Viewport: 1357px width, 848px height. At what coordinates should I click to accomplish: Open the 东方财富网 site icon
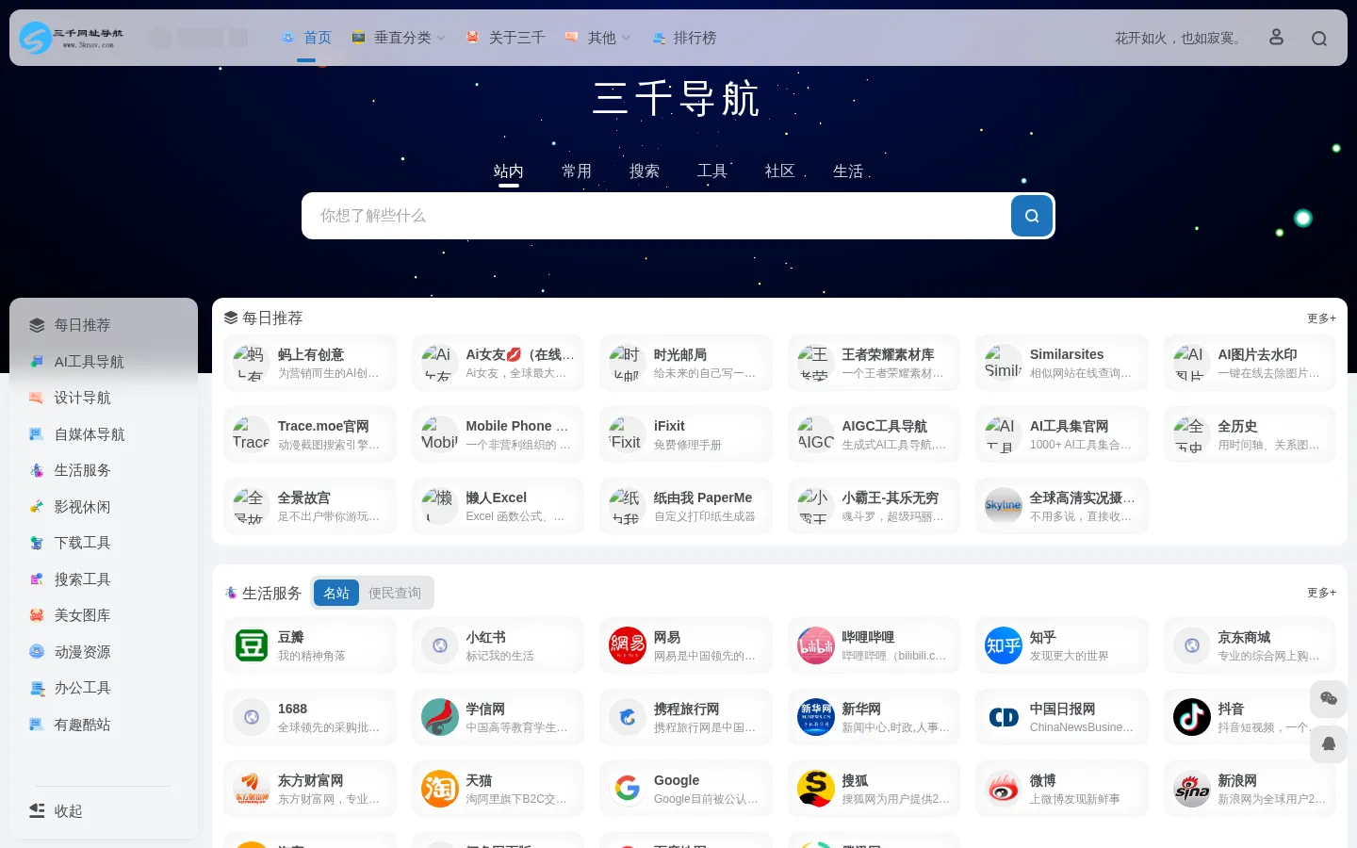click(x=252, y=789)
